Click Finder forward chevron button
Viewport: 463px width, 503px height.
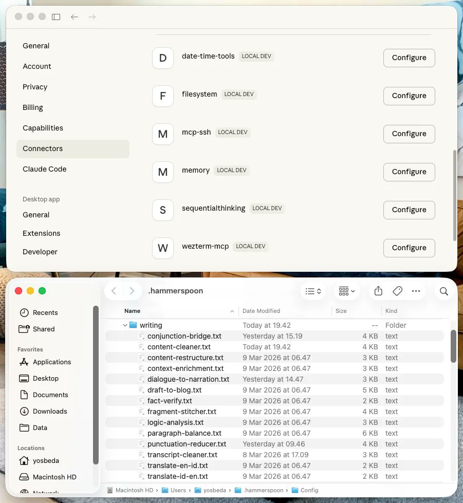pos(132,291)
